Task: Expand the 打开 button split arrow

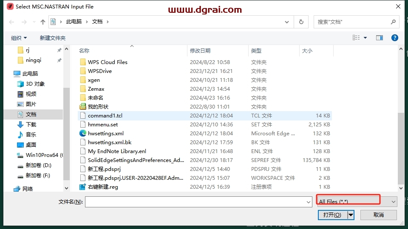Action: tap(351, 215)
